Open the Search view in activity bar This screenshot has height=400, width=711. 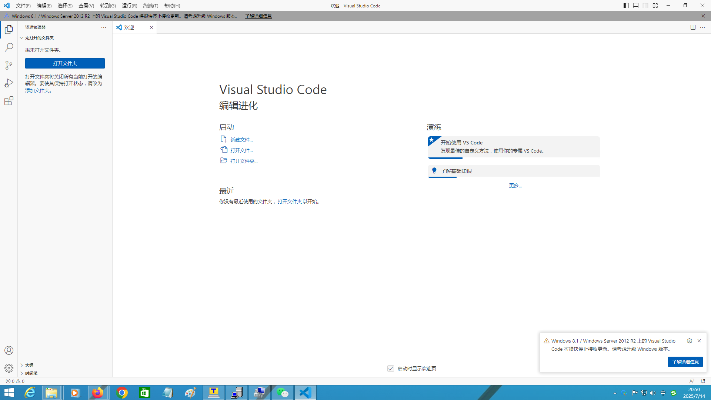point(9,47)
